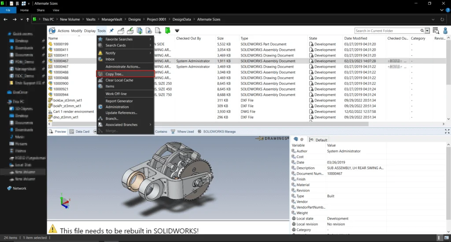Open address bar history dropdown

433,19
